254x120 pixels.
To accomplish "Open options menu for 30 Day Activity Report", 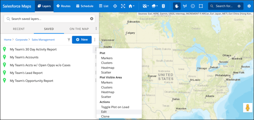I will tap(96, 49).
